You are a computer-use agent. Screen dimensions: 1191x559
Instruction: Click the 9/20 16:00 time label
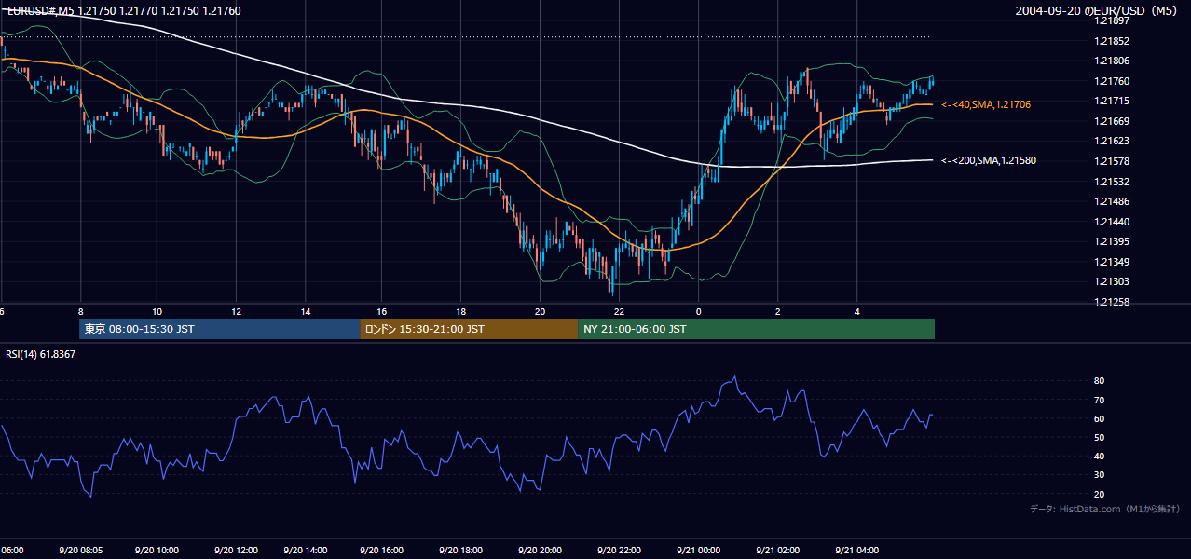point(380,551)
